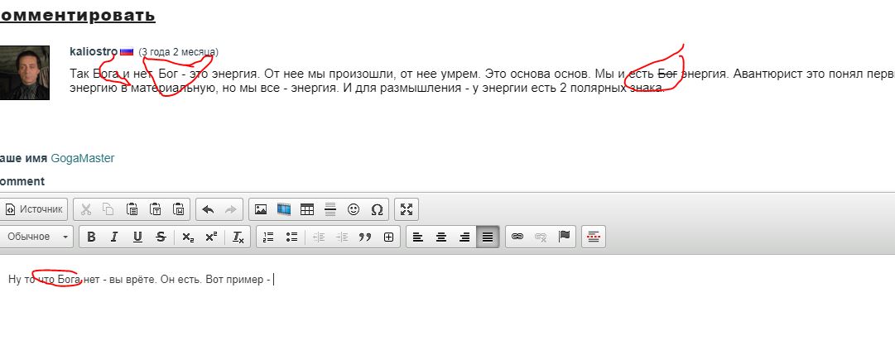895x355 pixels.
Task: Toggle underline formatting
Action: tap(137, 237)
